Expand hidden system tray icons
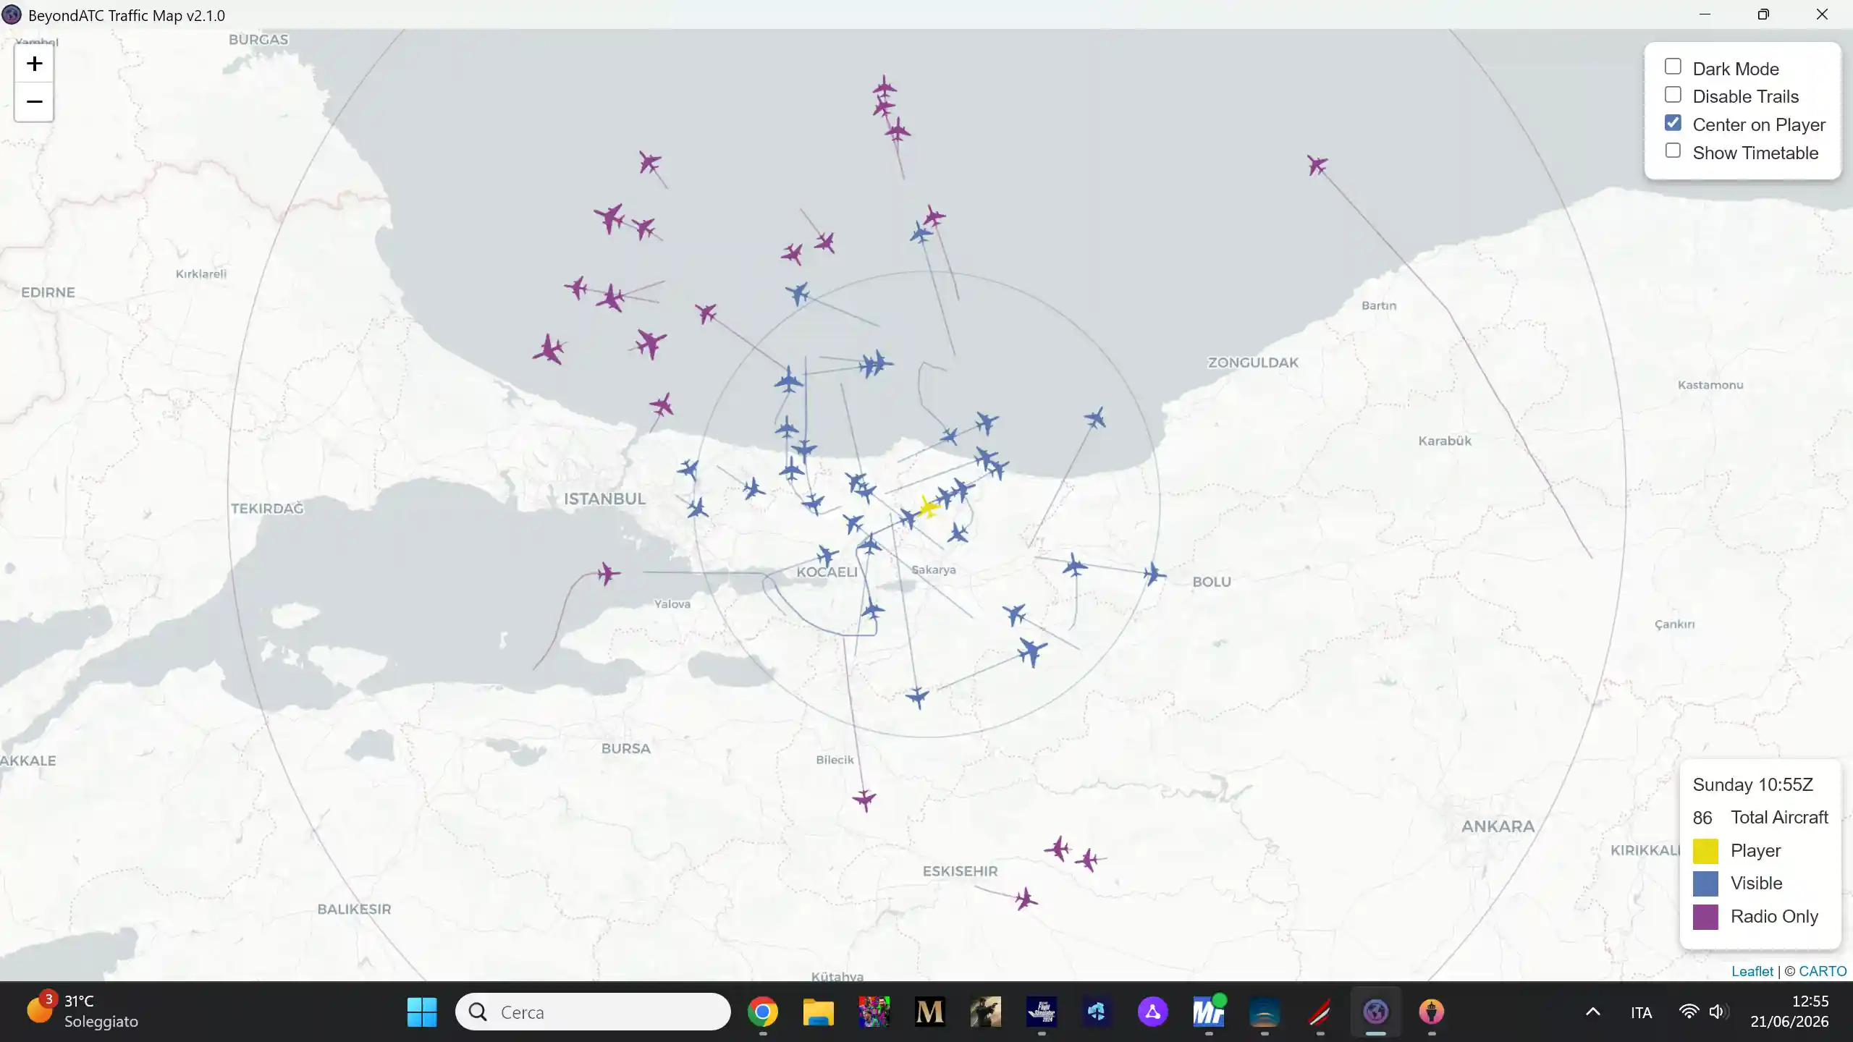This screenshot has height=1042, width=1853. point(1592,1012)
